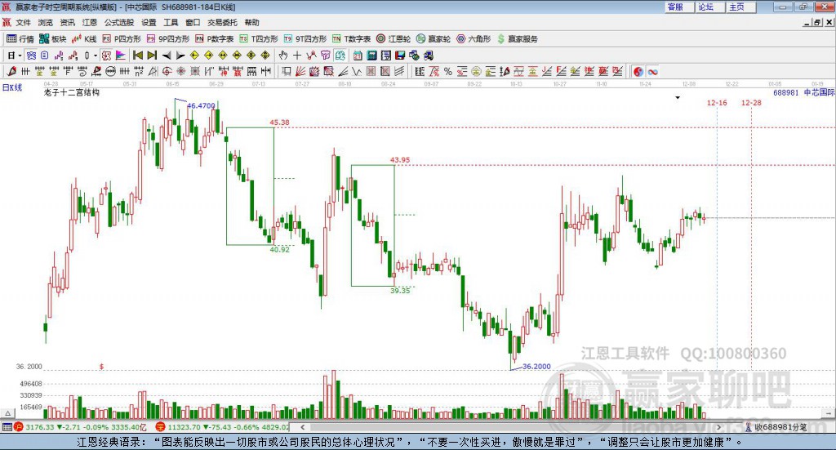Click the 主页 homepage button
Image resolution: width=836 pixels, height=450 pixels.
[741, 7]
